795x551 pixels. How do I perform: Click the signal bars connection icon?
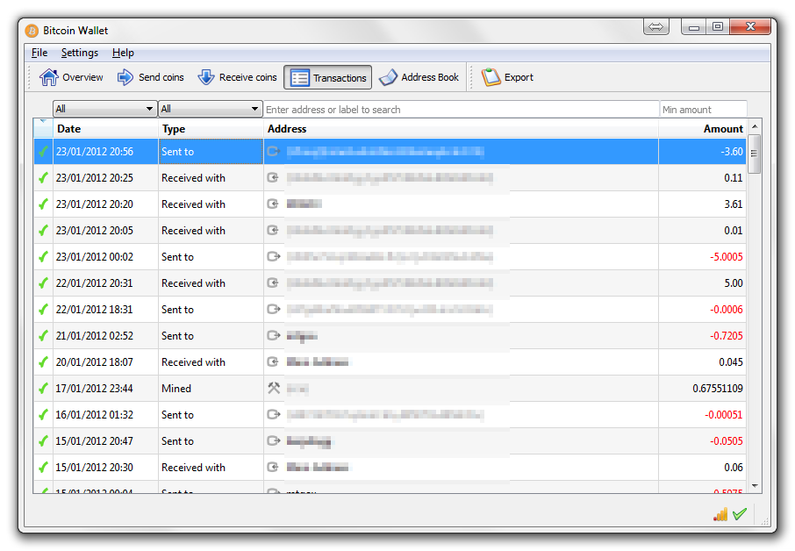(720, 514)
